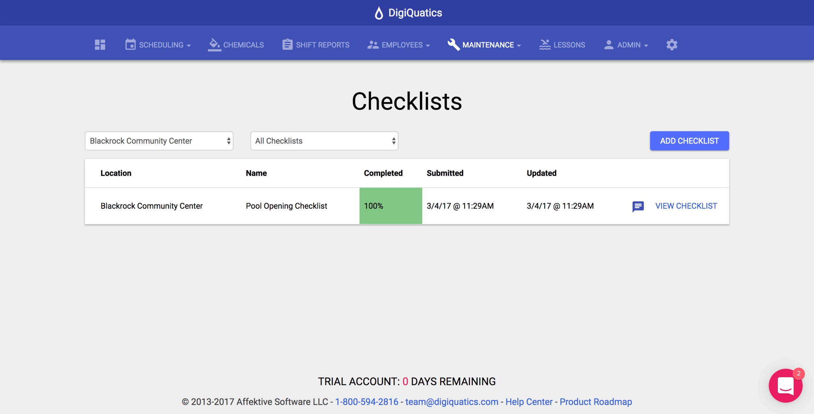814x414 pixels.
Task: Click the Shift Reports clipboard icon
Action: pos(287,44)
